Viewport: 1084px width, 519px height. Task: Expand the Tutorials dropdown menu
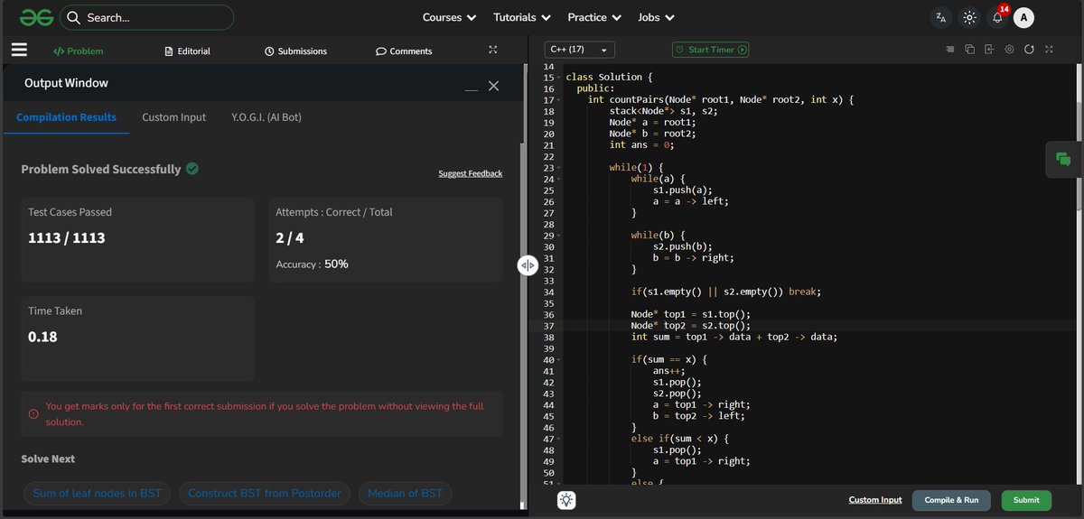tap(522, 17)
